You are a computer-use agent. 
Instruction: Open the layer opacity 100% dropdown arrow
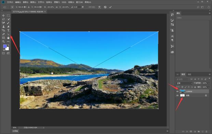click(209, 83)
